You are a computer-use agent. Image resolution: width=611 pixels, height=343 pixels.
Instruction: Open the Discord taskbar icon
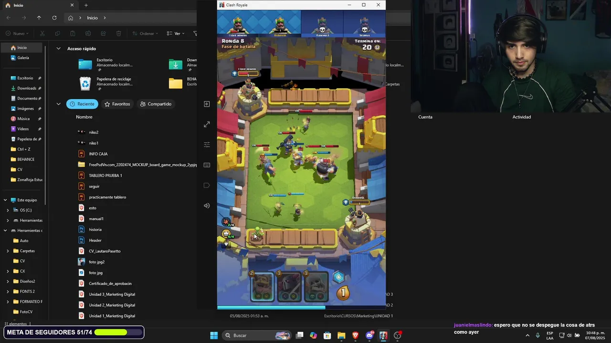click(369, 335)
